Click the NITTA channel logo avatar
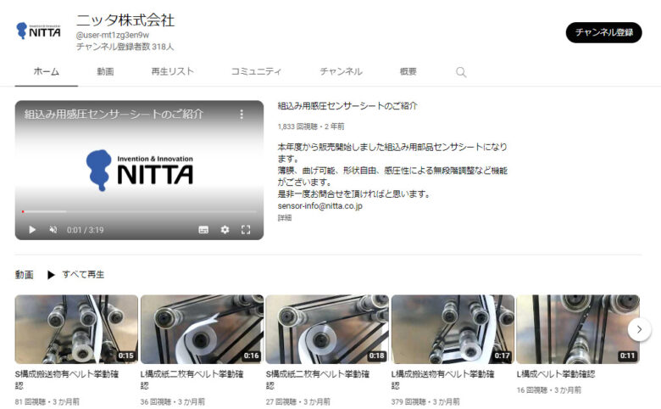The image size is (661, 409). coord(38,31)
